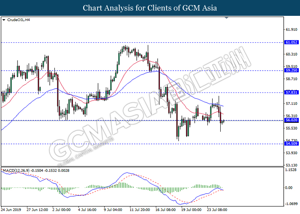Click the 55.530 price axis value
The width and height of the screenshot is (300, 214).
(x=291, y=128)
